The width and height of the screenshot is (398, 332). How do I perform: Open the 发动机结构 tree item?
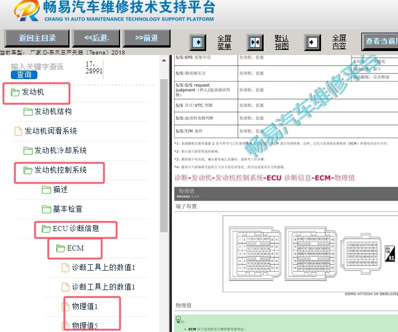[x=53, y=111]
